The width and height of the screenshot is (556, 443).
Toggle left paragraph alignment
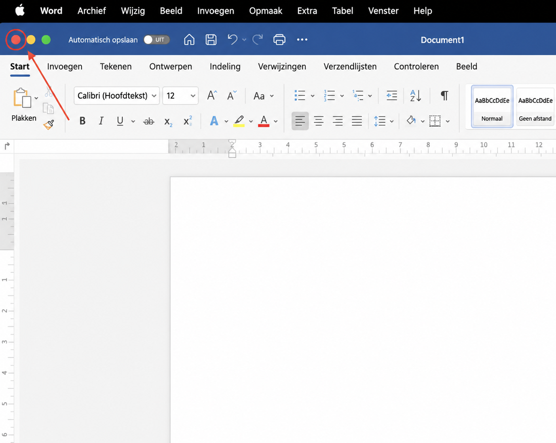click(300, 121)
